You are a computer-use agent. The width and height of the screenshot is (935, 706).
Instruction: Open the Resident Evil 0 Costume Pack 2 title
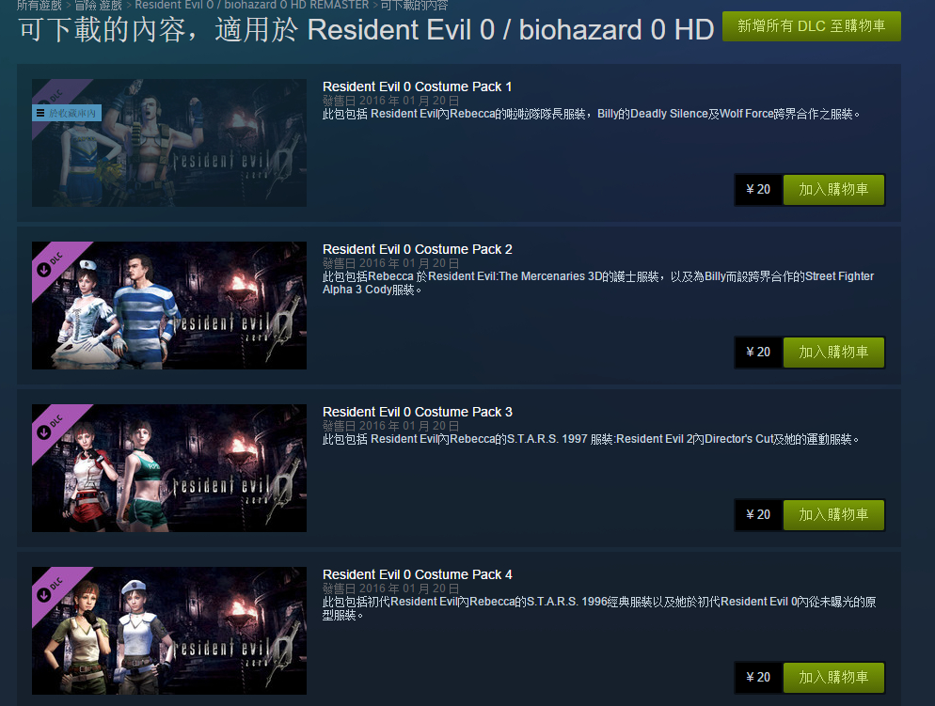pos(418,249)
